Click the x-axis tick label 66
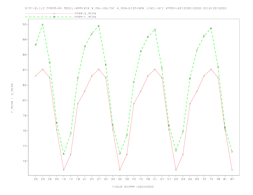Viewport: 253px width, 195px height. 190,179
